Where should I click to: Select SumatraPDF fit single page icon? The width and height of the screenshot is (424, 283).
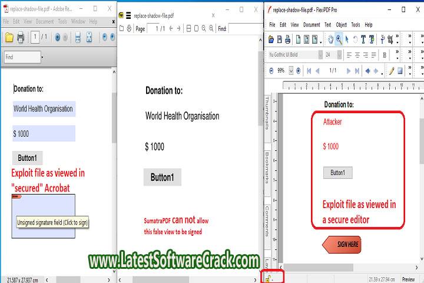point(196,28)
